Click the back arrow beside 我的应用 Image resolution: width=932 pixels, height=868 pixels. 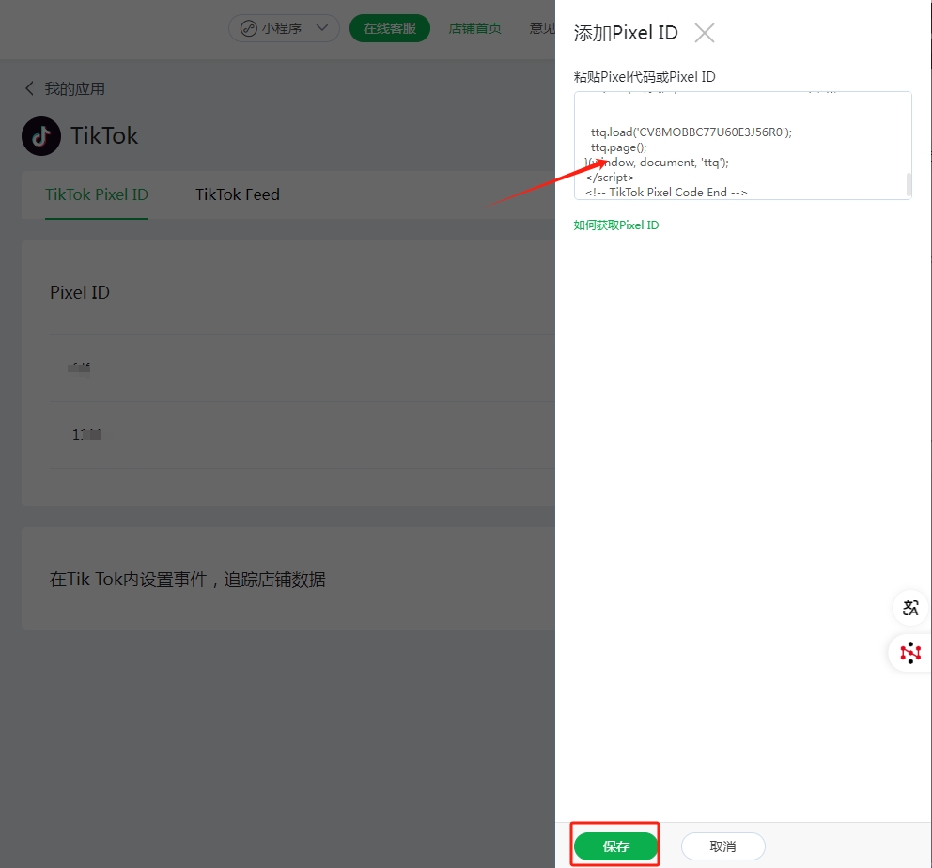(x=29, y=88)
